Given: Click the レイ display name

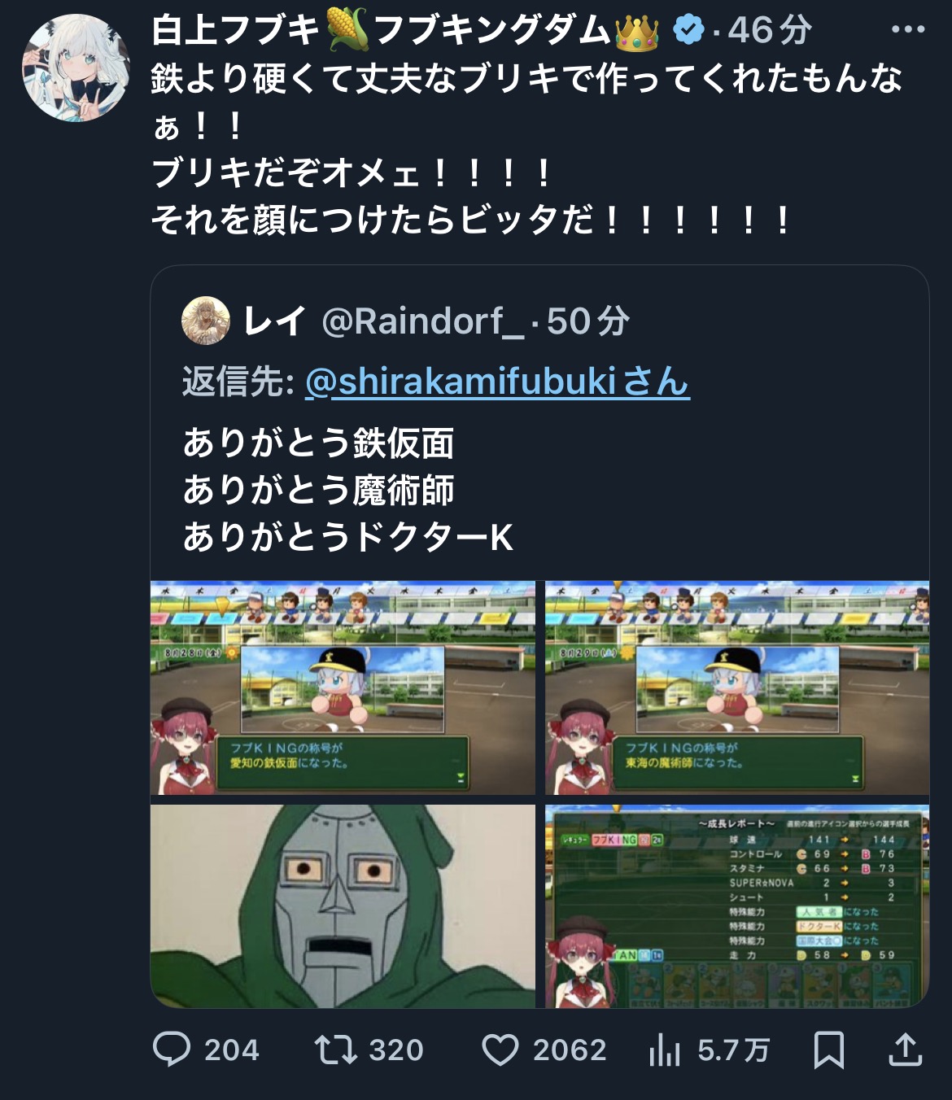Looking at the screenshot, I should [276, 321].
